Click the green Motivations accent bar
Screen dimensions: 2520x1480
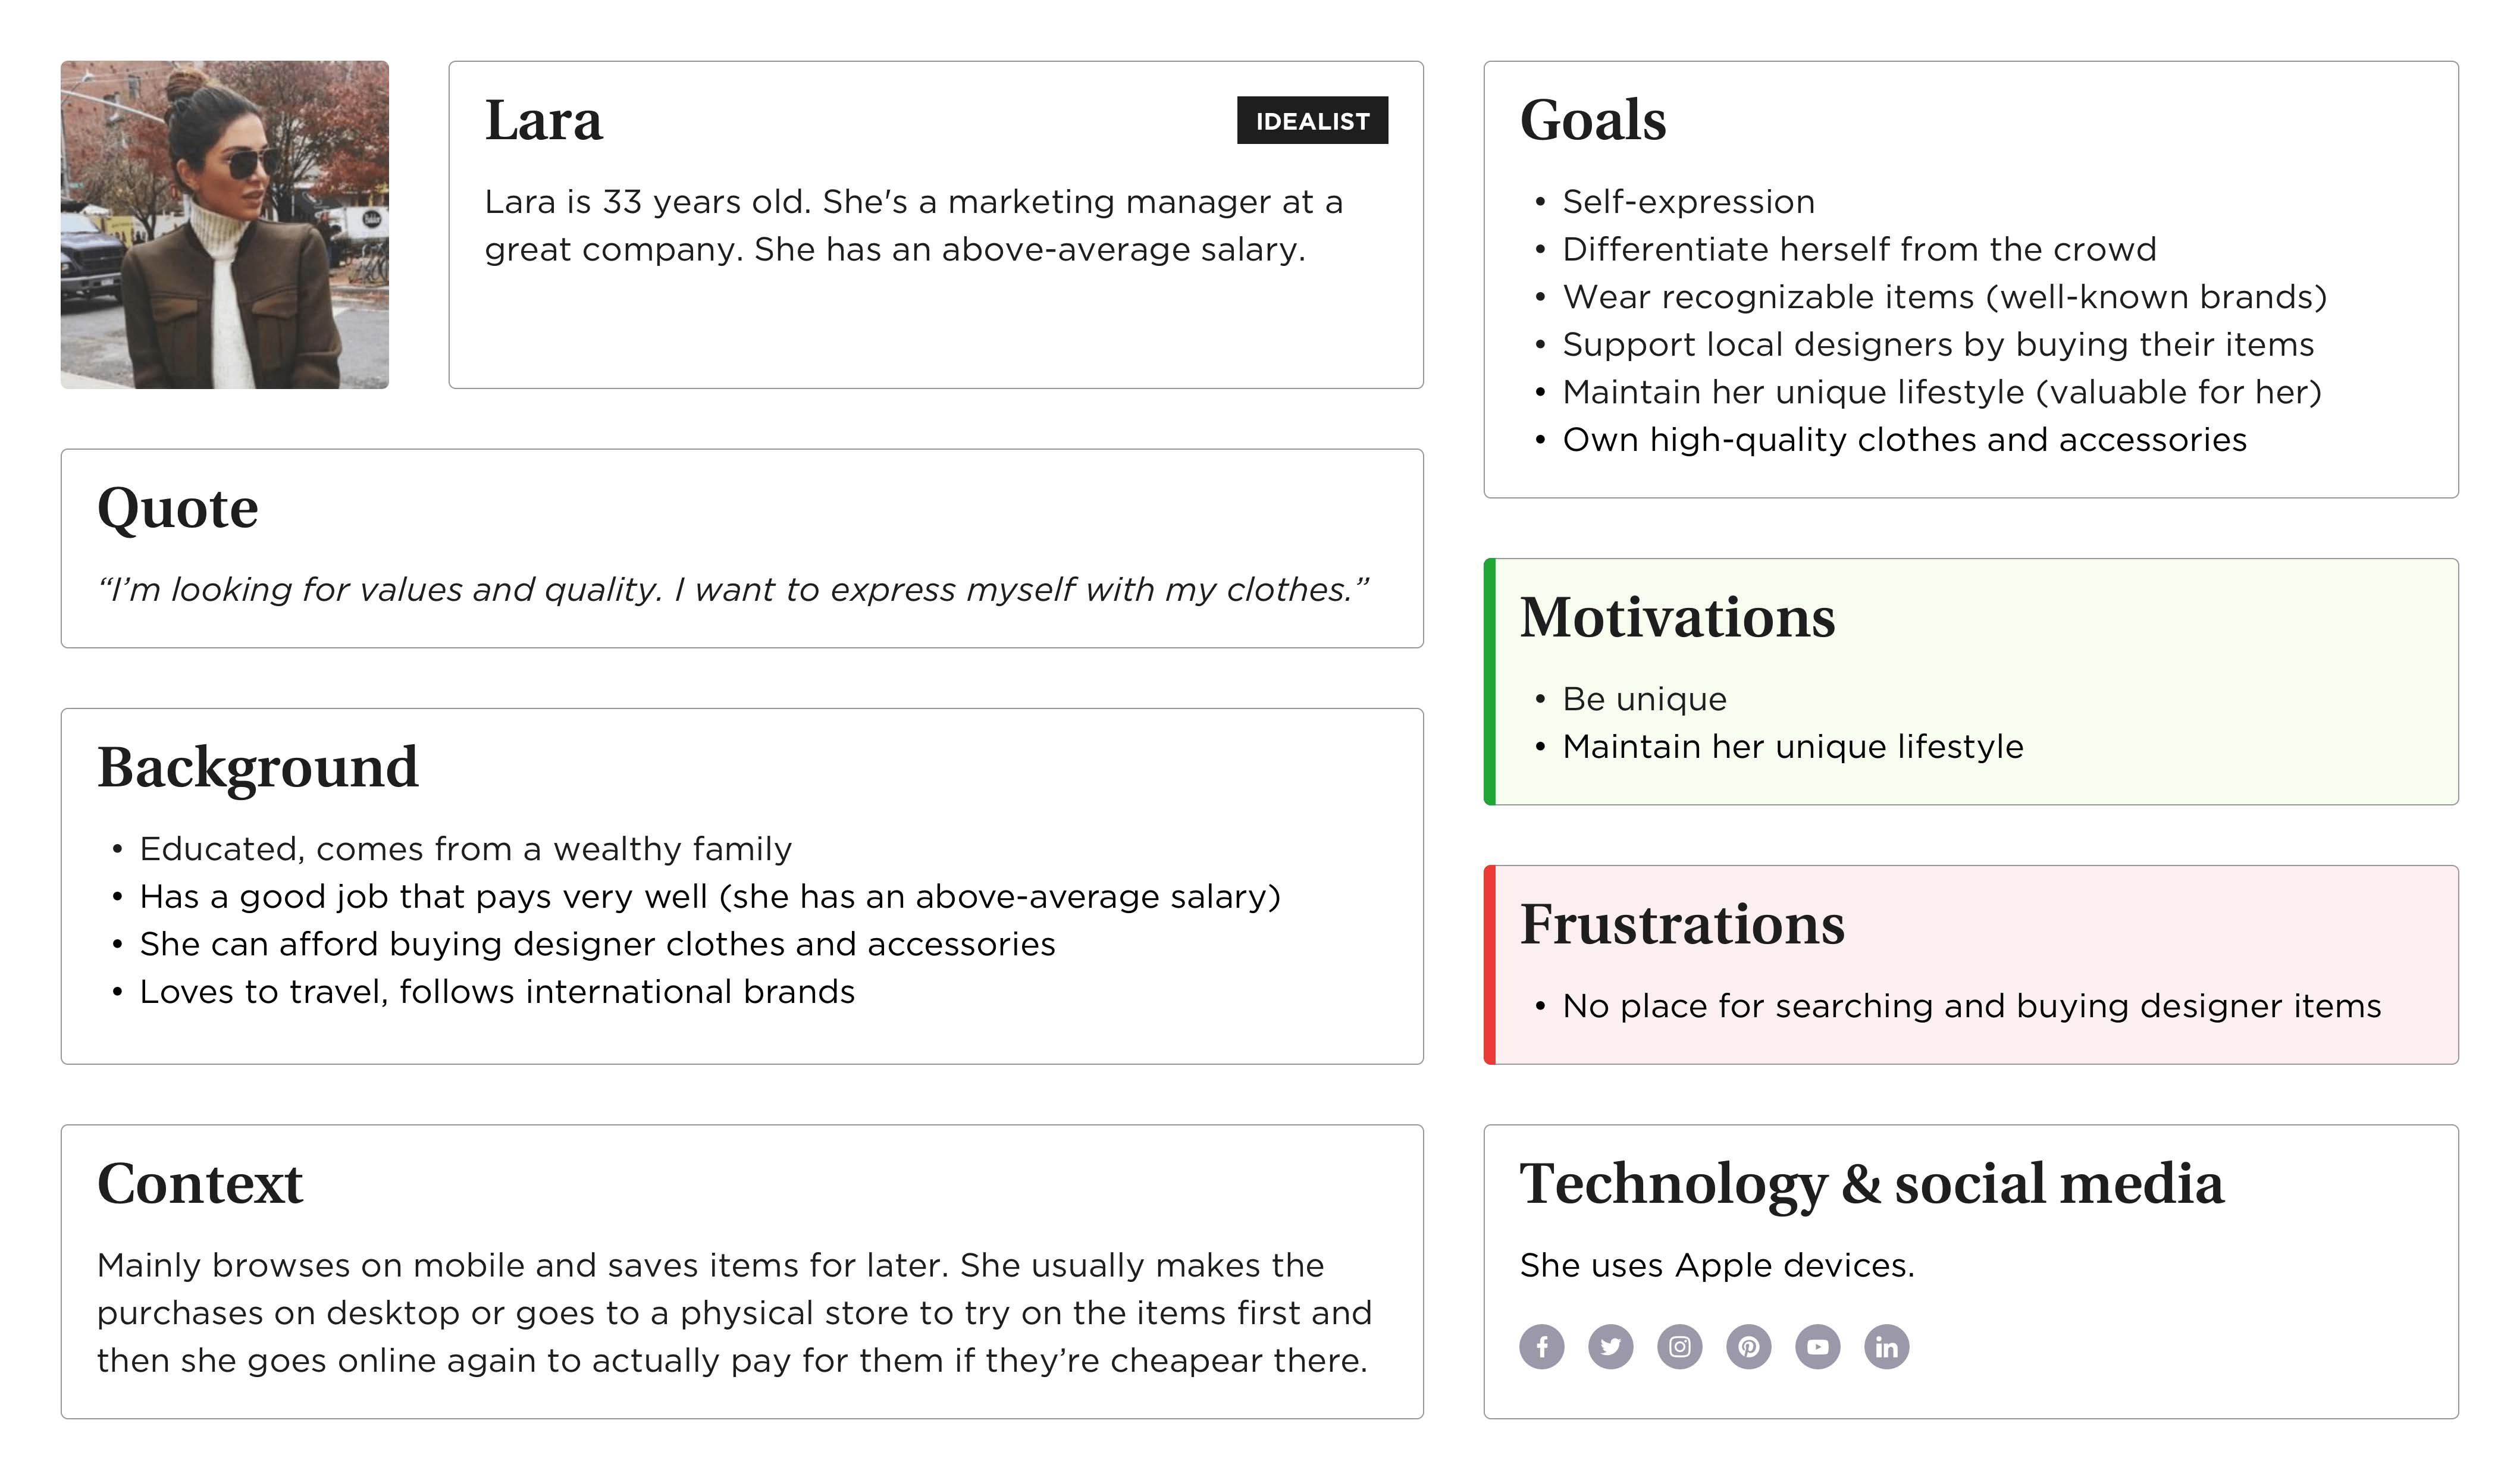[x=1489, y=681]
